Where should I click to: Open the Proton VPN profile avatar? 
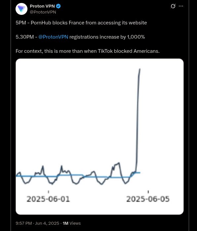click(x=21, y=9)
